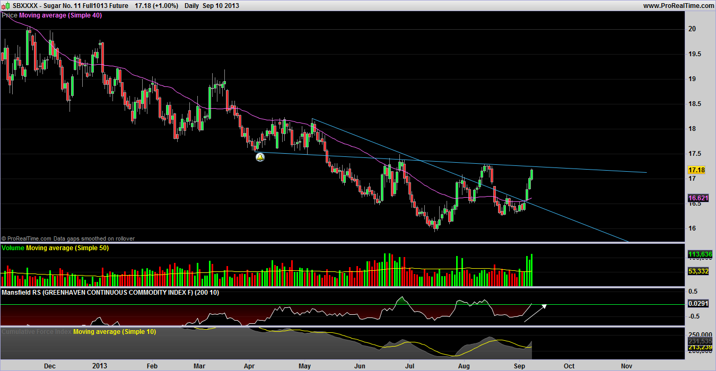Click the Sep label on time axis
This screenshot has height=371, width=716.
tap(519, 366)
